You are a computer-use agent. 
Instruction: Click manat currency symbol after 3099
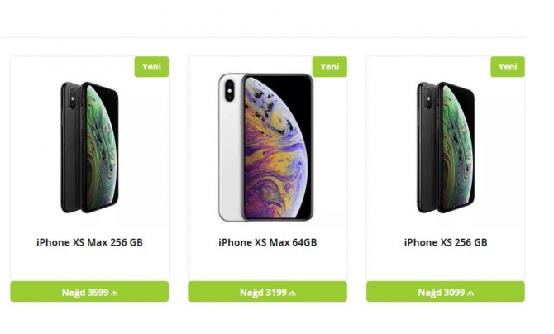470,293
